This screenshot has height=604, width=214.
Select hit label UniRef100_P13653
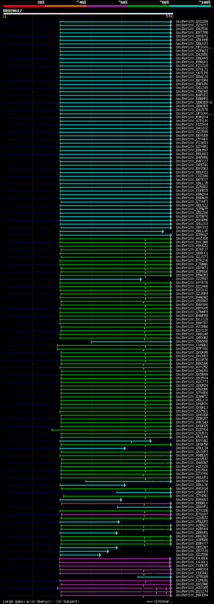(192, 143)
